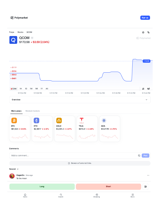Click the ETH price $2,387.7

pos(37,129)
